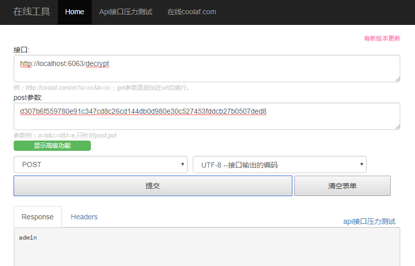This screenshot has width=415, height=266.
Task: Switch to the Headers tab
Action: pyautogui.click(x=84, y=217)
